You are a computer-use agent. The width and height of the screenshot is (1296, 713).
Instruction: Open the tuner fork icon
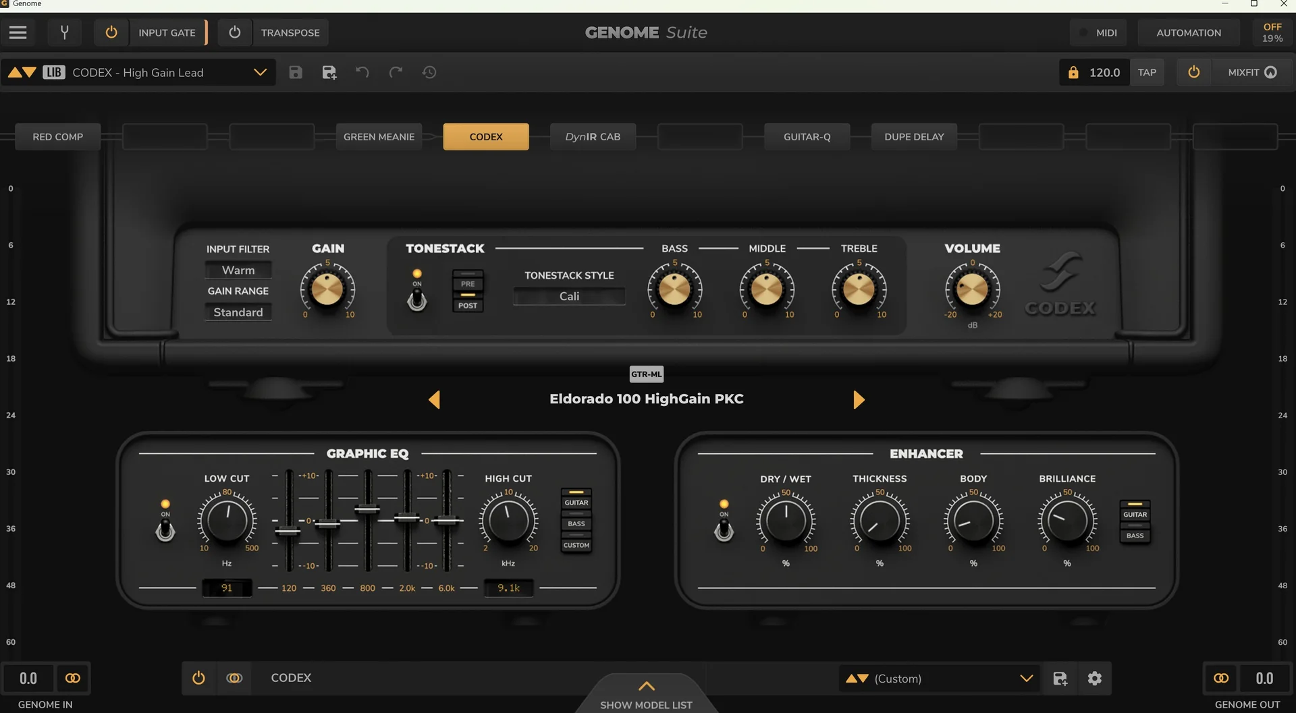(64, 32)
